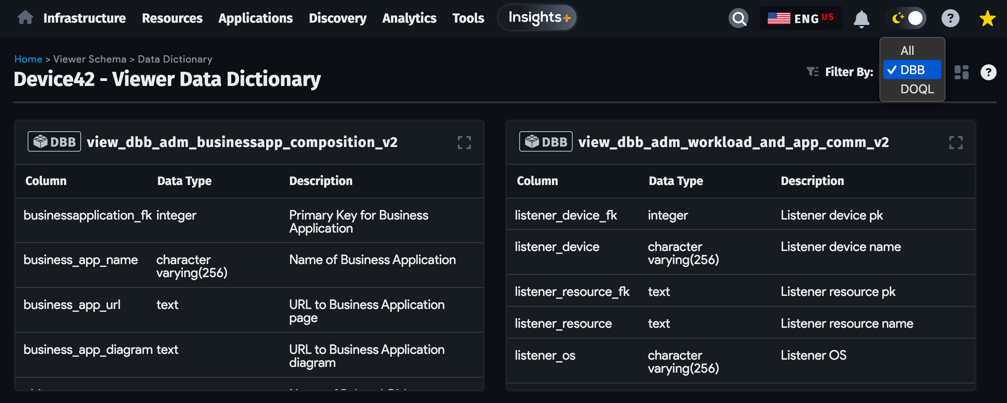Click Data Dictionary in the breadcrumb

(x=175, y=59)
